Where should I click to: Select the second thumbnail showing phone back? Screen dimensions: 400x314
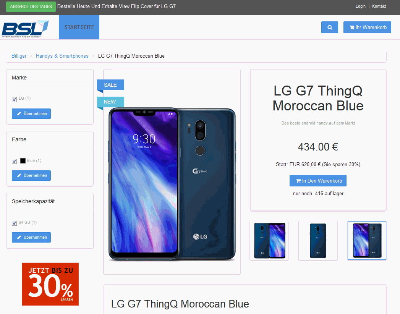pos(318,241)
